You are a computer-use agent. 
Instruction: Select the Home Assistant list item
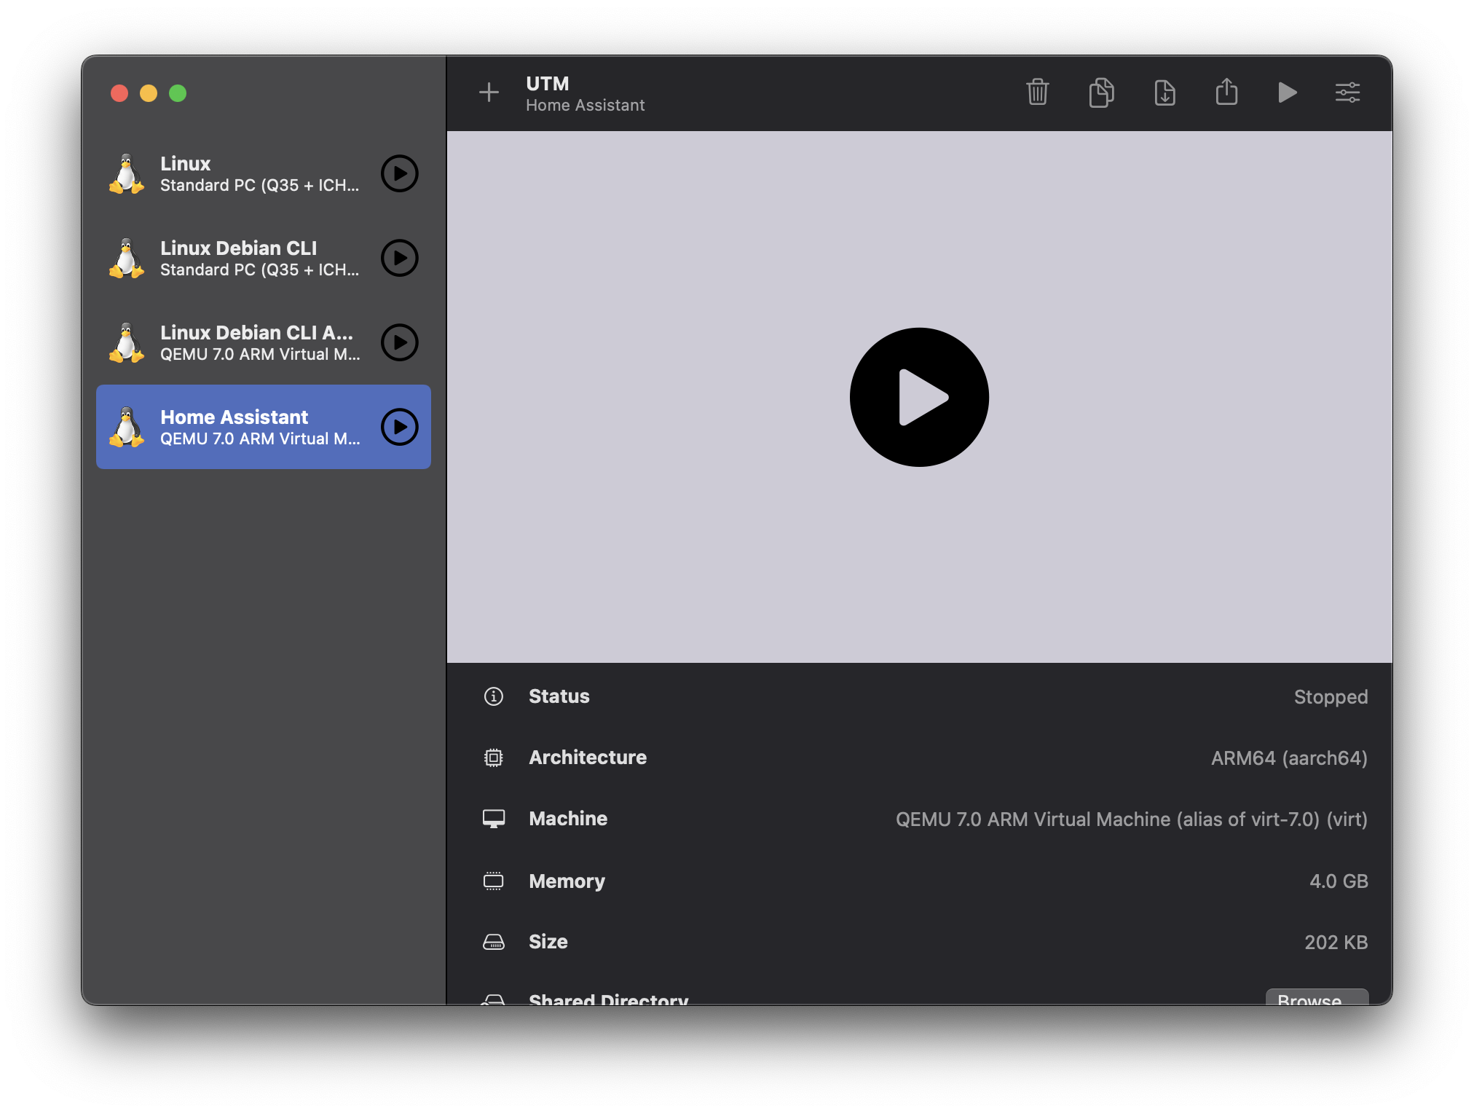coord(240,427)
